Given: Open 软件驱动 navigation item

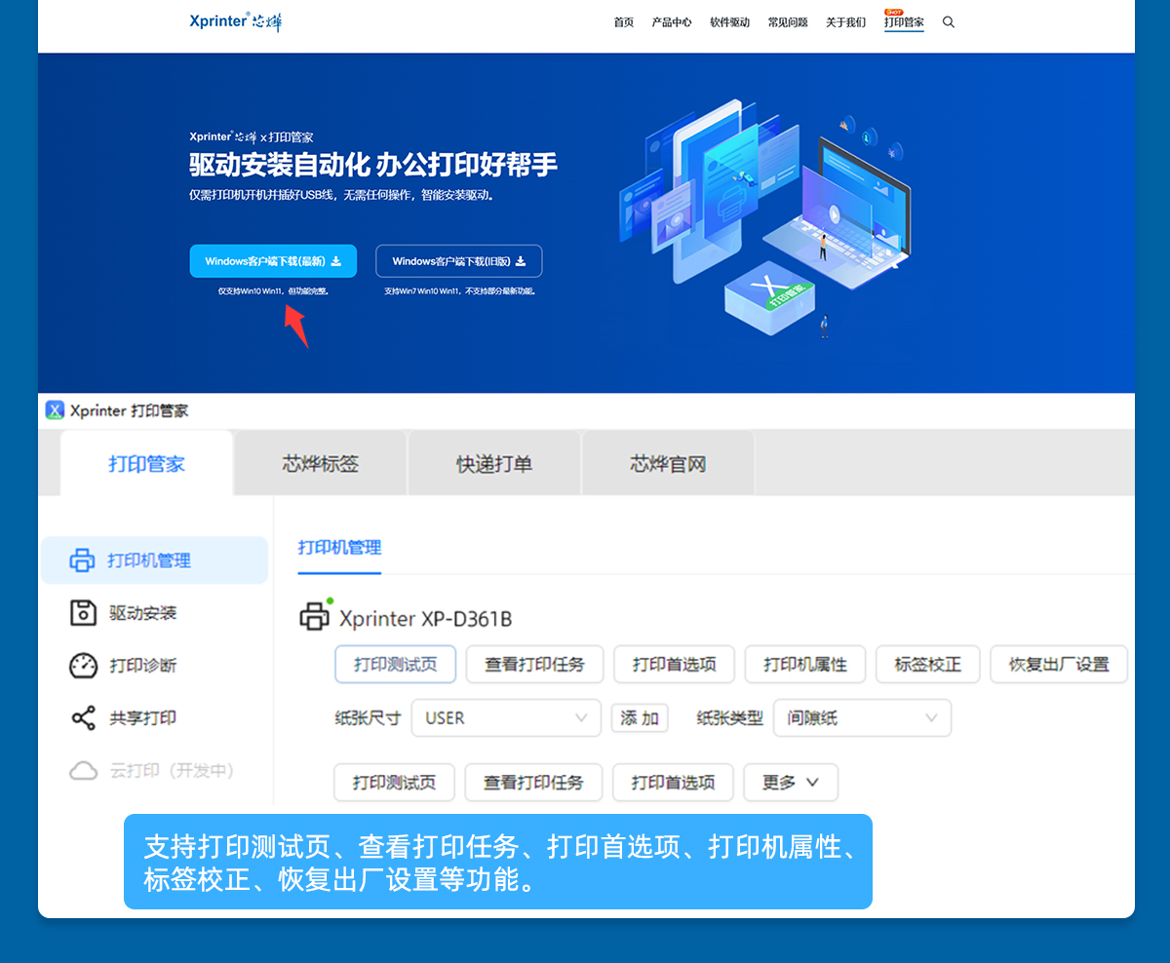Looking at the screenshot, I should (x=729, y=22).
